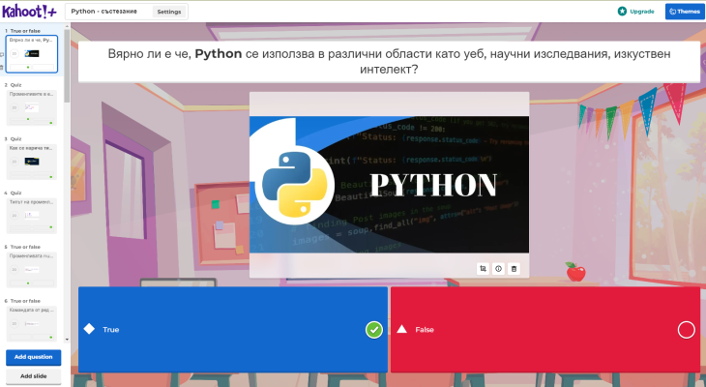Select question 2 Quiz thumbnail

click(x=33, y=106)
